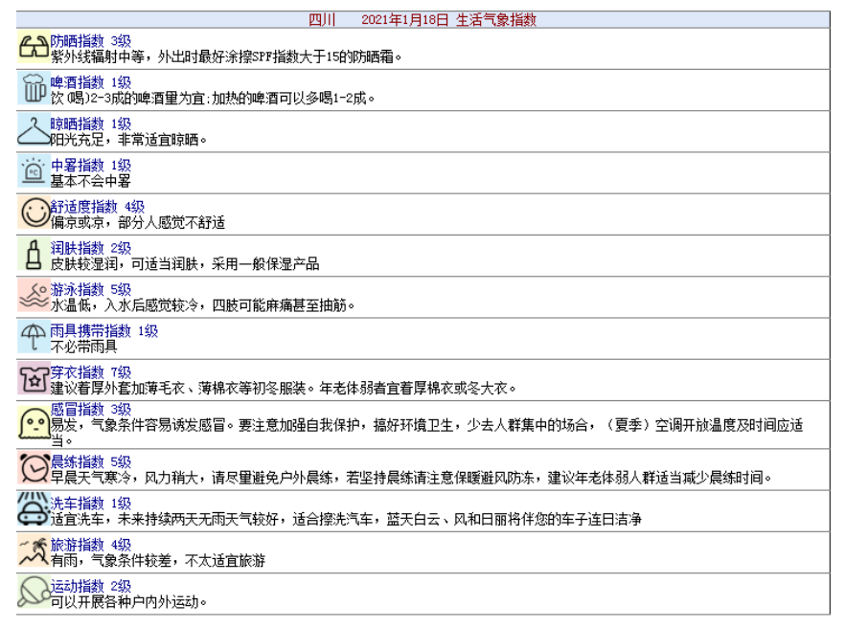This screenshot has width=845, height=628.
Task: Click the 四川 生活气象指数 title header
Action: click(422, 19)
